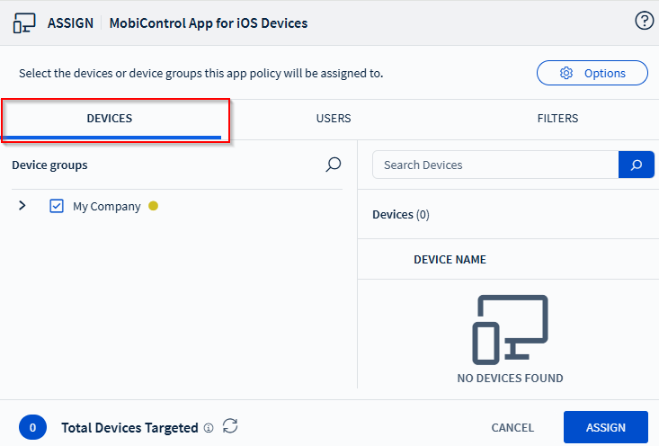Click the Device Name column header
The image size is (659, 446).
(450, 259)
